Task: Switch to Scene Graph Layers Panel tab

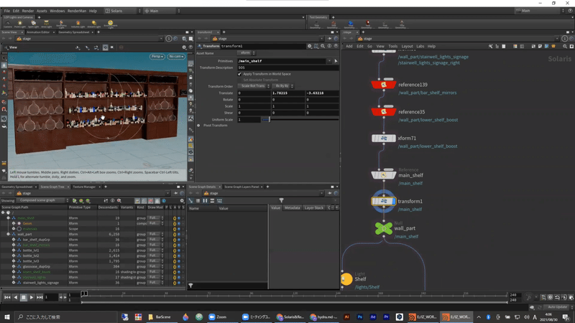Action: click(x=241, y=187)
